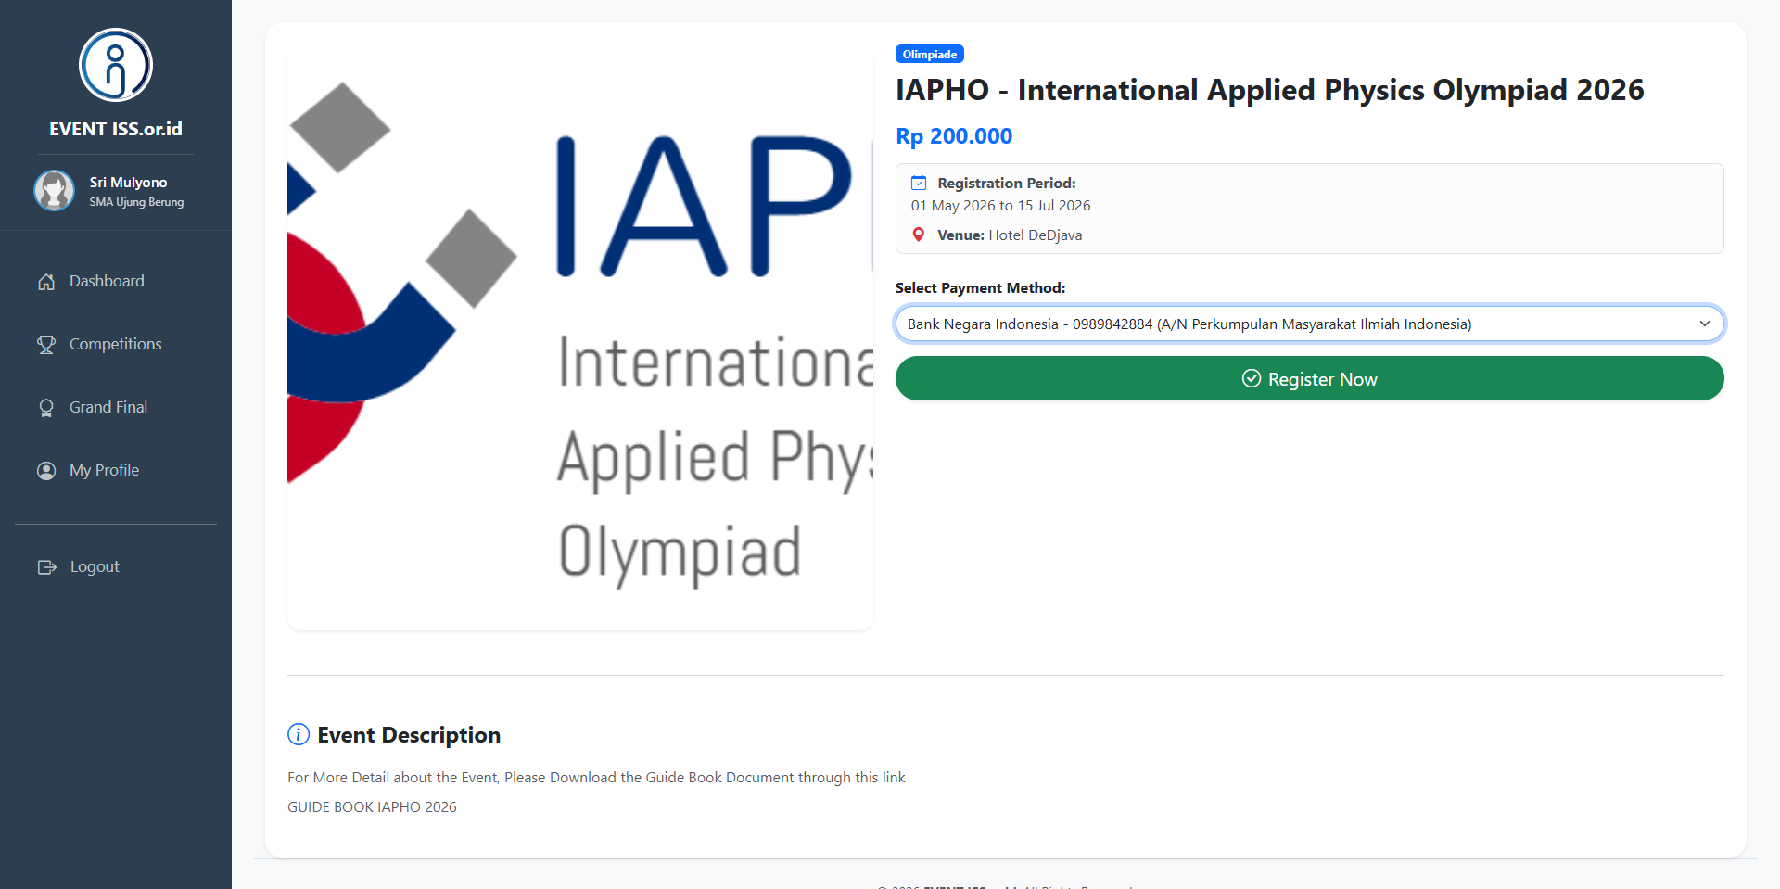Viewport: 1780px width, 889px height.
Task: Click Sri Mulyono's profile avatar
Action: click(x=54, y=190)
